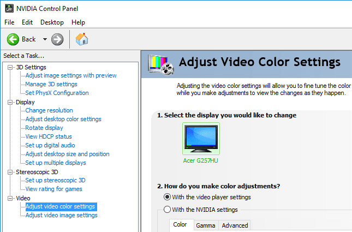Open the Help menu
The width and height of the screenshot is (352, 232).
pyautogui.click(x=78, y=22)
